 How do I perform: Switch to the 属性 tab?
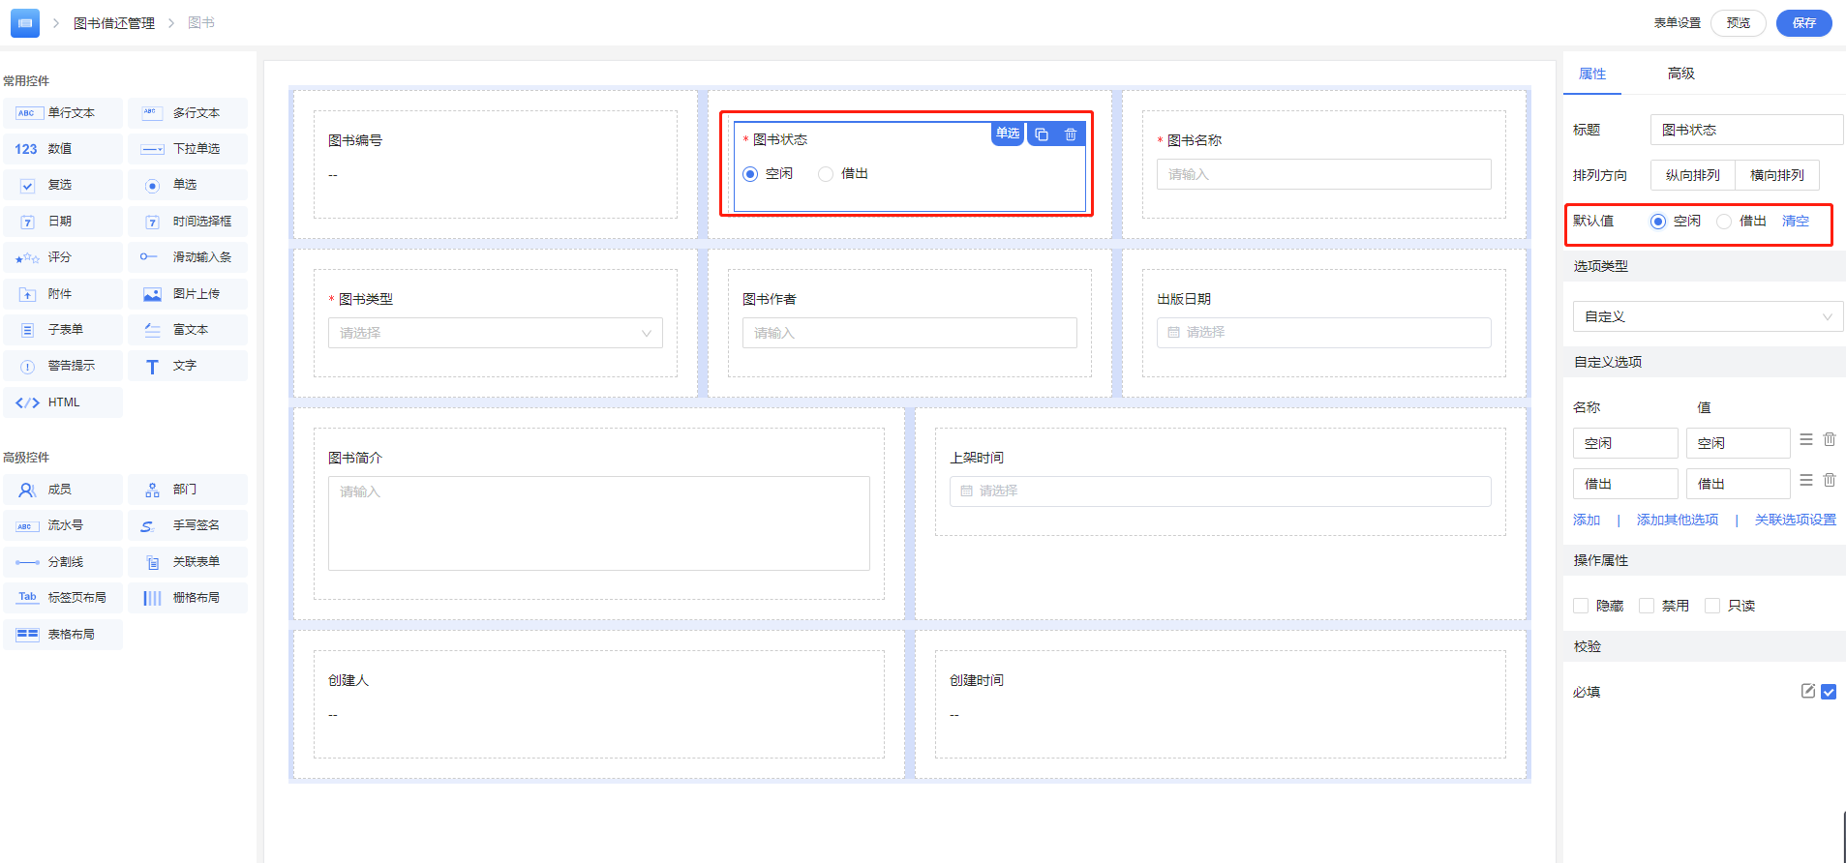coord(1592,74)
